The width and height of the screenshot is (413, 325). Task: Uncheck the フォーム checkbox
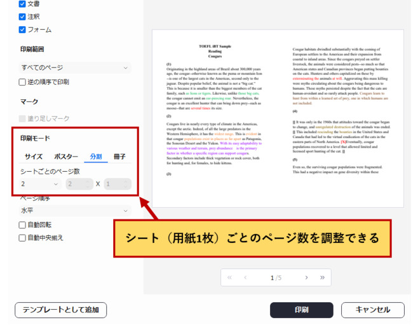[22, 29]
